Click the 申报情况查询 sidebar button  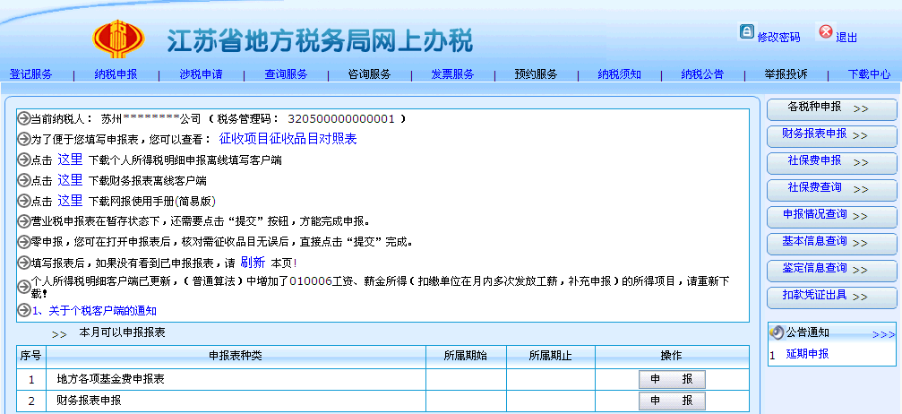coord(832,217)
